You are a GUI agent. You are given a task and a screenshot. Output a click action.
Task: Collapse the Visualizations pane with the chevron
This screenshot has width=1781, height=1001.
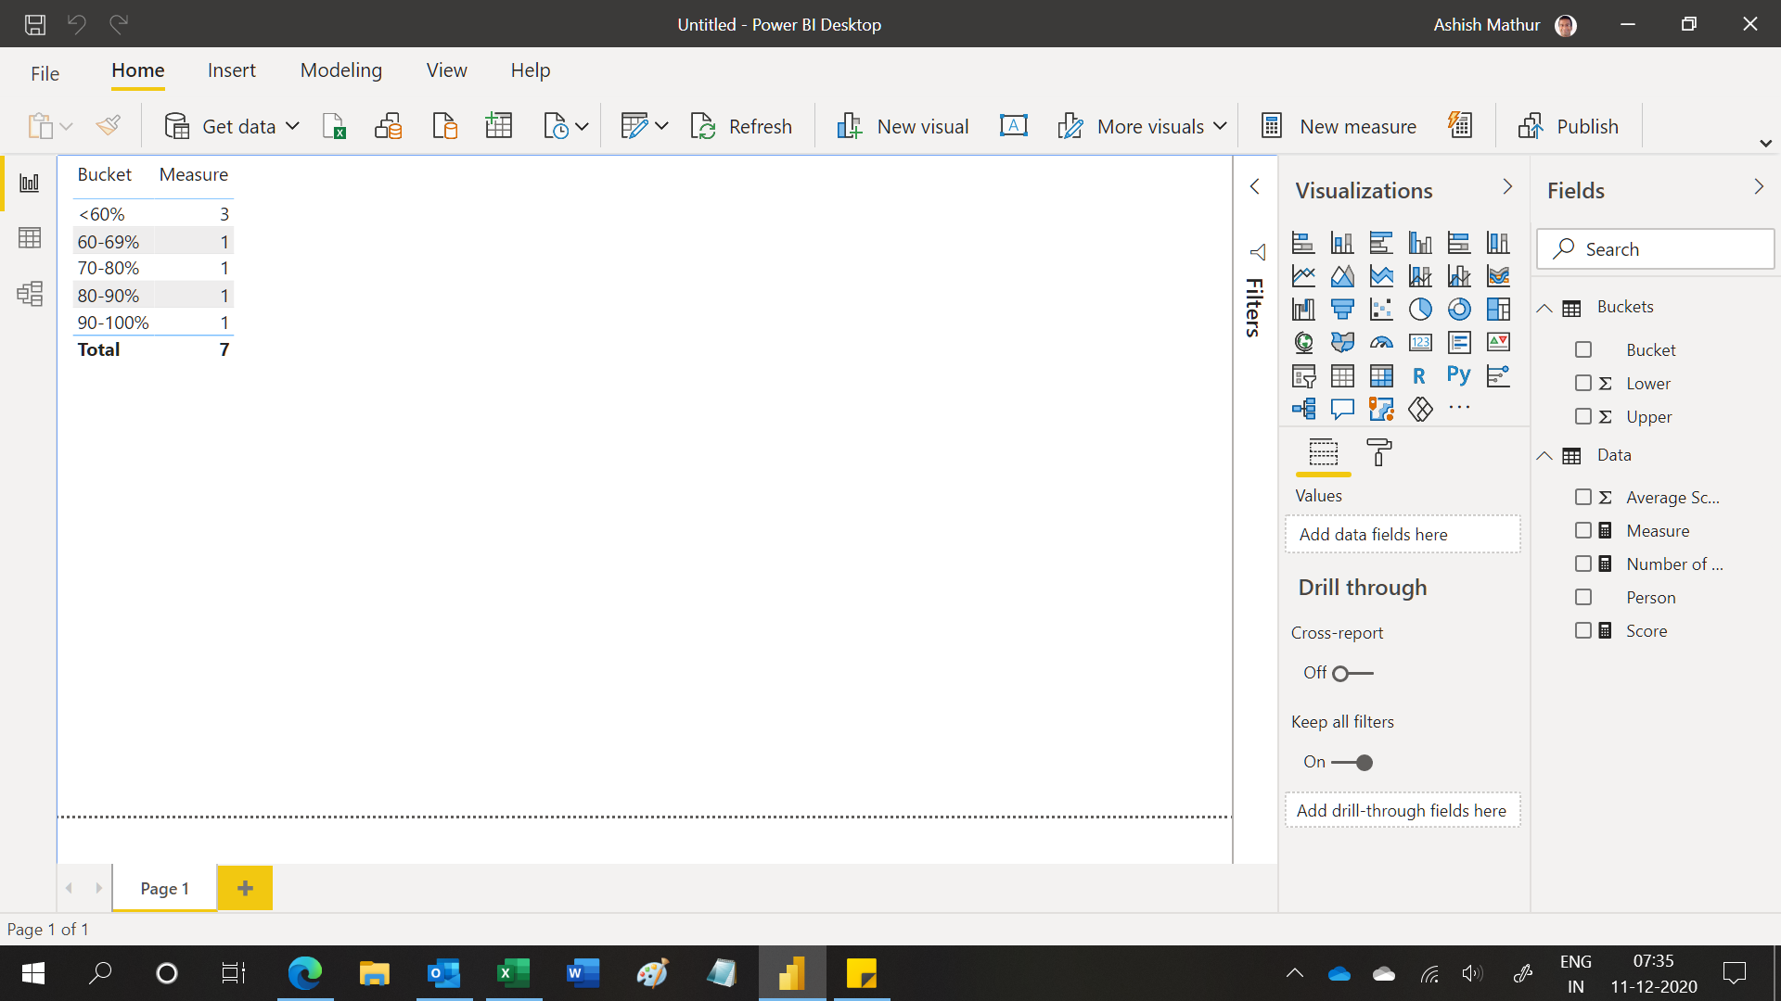tap(1507, 187)
